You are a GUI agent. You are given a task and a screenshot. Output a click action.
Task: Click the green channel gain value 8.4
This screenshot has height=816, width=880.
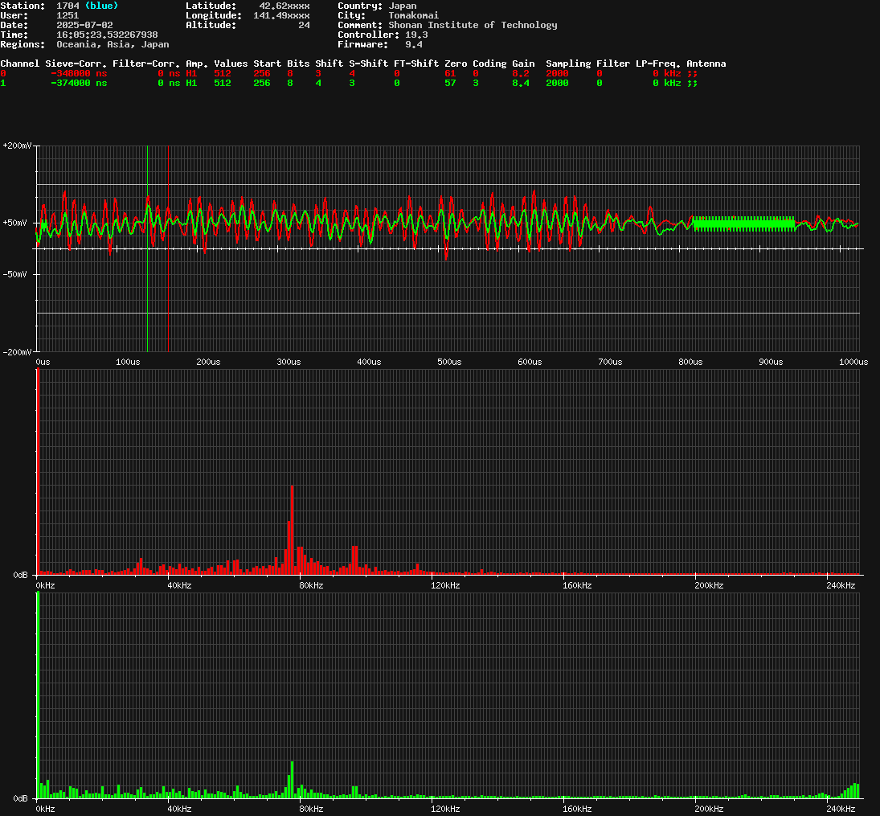[x=521, y=83]
